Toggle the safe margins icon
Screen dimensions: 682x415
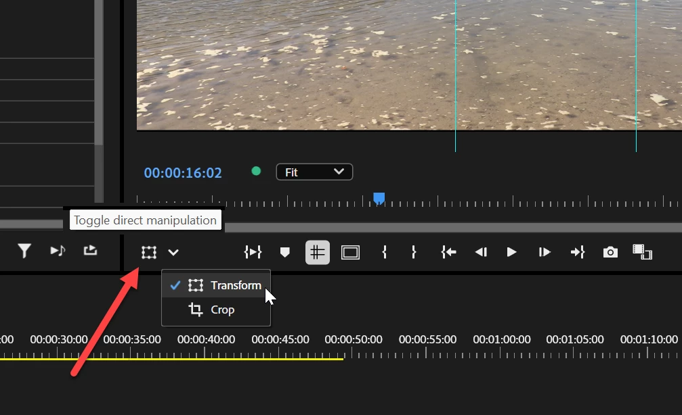[350, 252]
